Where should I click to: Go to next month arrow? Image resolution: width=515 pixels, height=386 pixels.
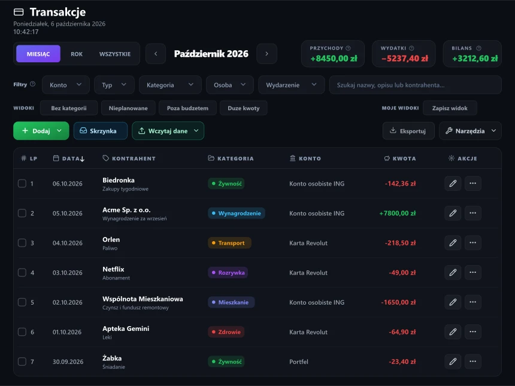(266, 54)
